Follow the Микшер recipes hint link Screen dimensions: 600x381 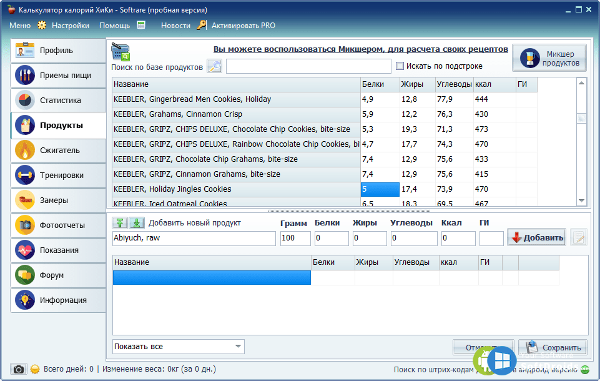[x=360, y=49]
